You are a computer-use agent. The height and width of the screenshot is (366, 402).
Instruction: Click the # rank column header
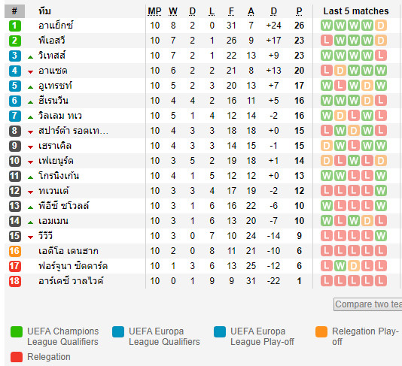pos(14,11)
